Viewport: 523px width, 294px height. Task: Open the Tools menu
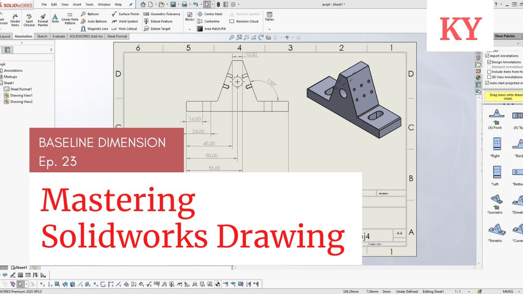(x=89, y=4)
